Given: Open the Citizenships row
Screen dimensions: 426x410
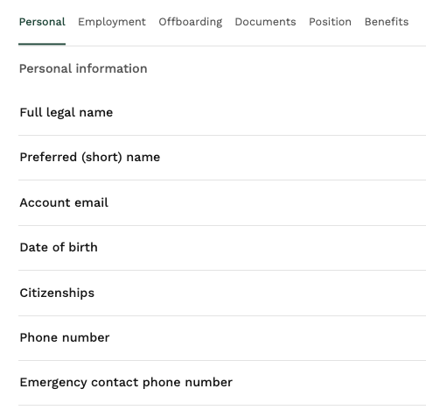Looking at the screenshot, I should (222, 293).
